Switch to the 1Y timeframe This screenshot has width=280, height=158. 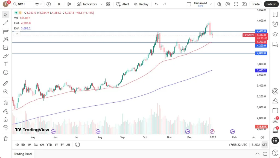(x=56, y=145)
